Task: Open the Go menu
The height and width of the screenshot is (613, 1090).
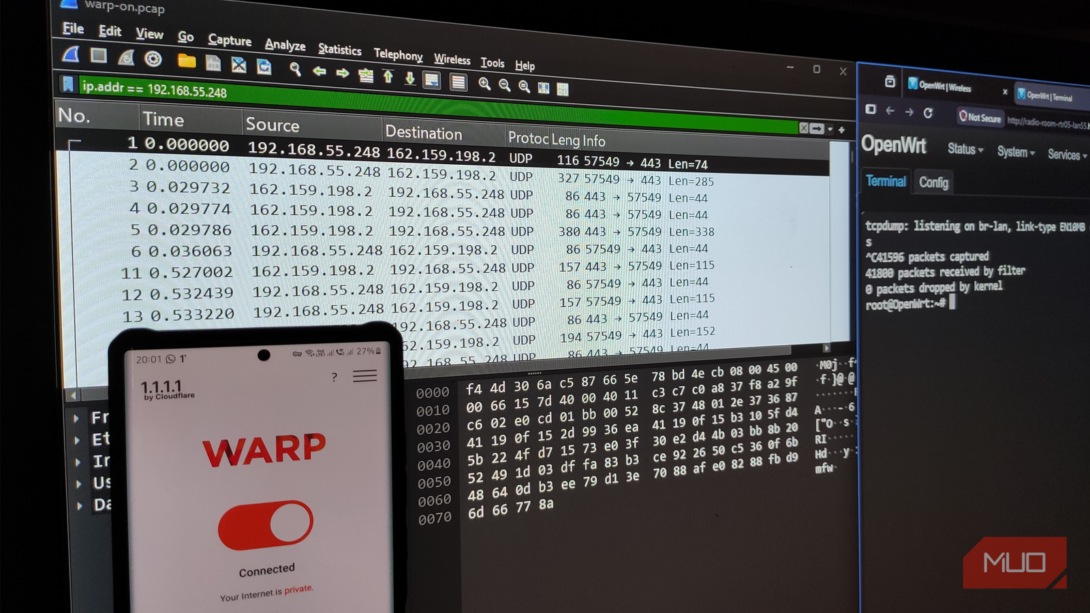Action: [185, 37]
